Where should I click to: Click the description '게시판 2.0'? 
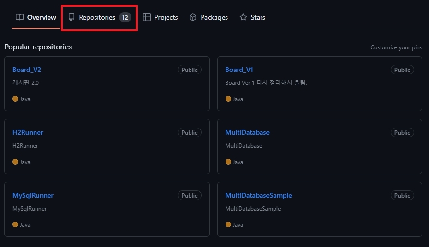coord(26,82)
